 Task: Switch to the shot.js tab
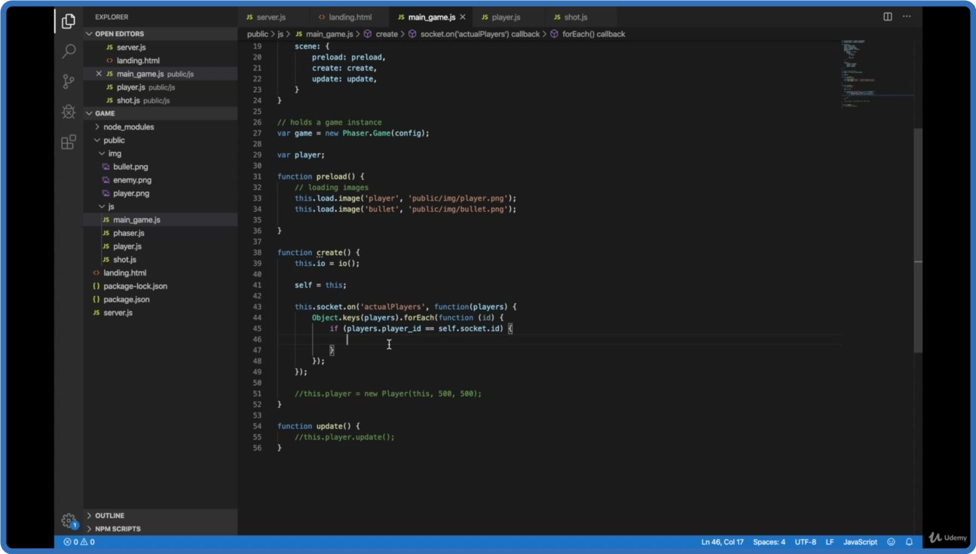574,17
